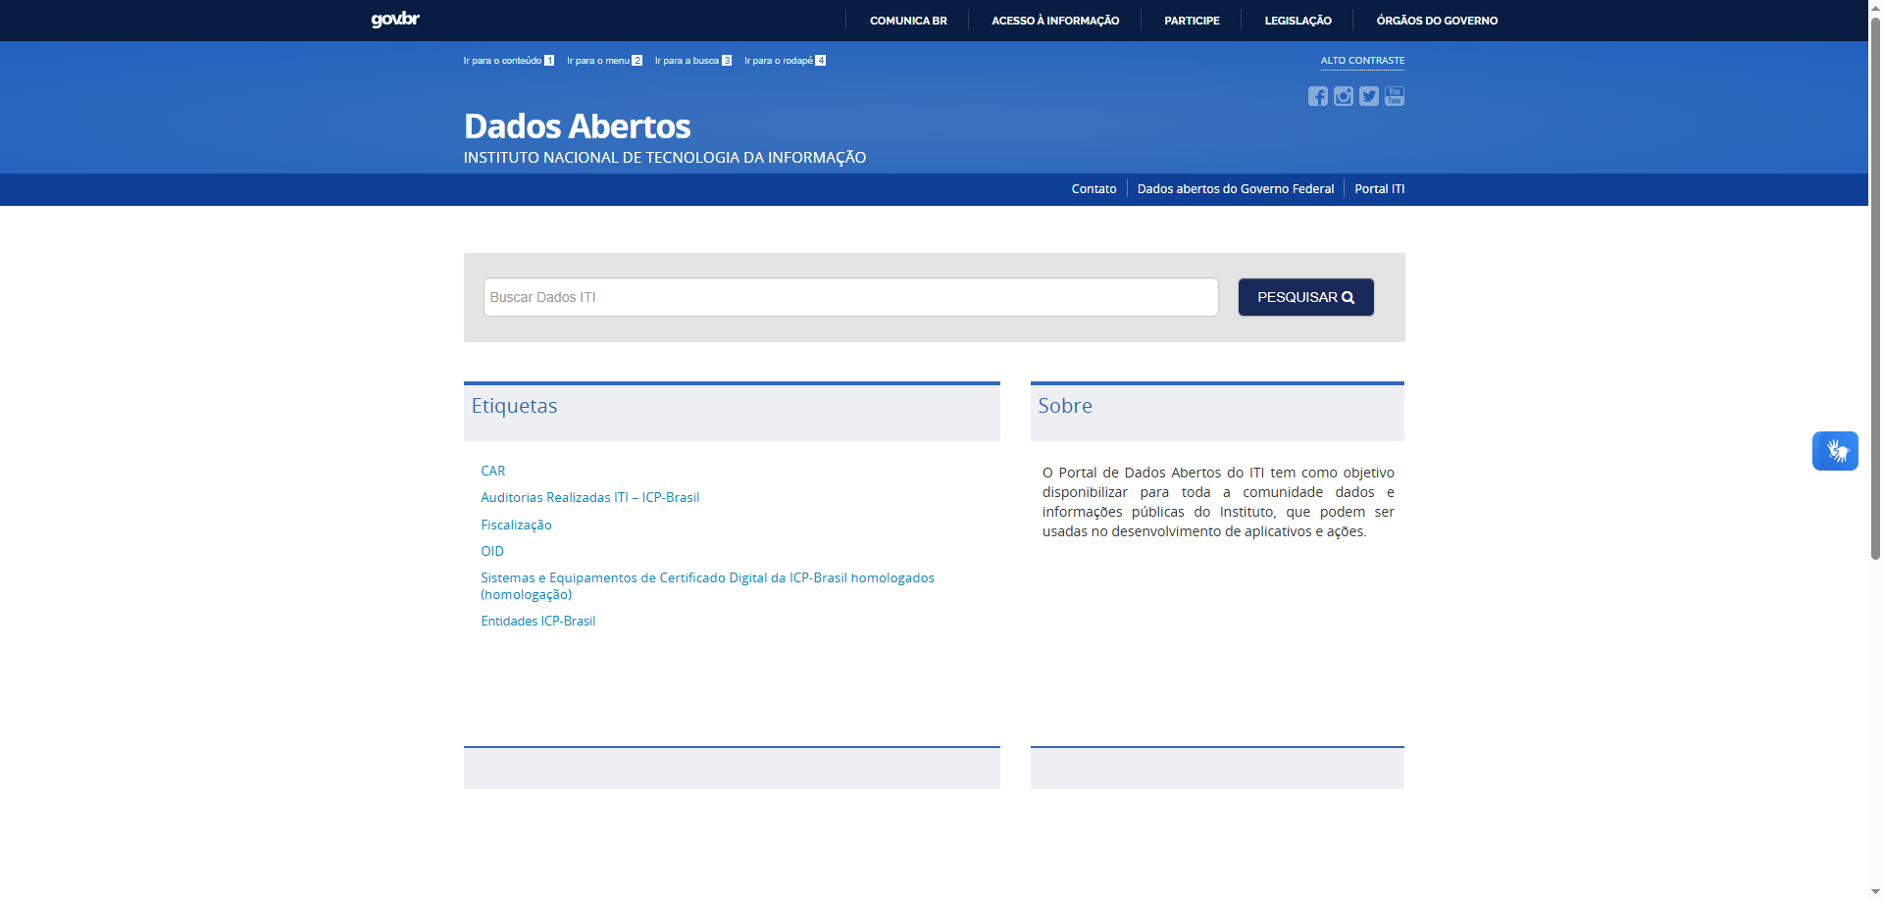Focus the Buscar Dados ITI search field
Image resolution: width=1883 pixels, height=901 pixels.
[x=850, y=297]
